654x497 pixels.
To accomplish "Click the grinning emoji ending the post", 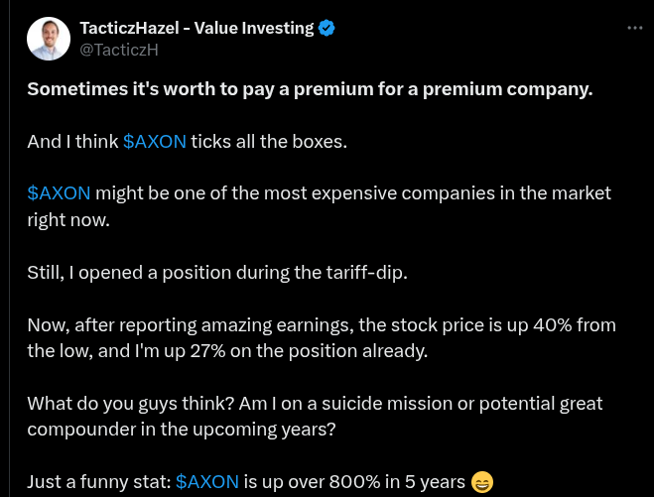I will click(x=481, y=482).
